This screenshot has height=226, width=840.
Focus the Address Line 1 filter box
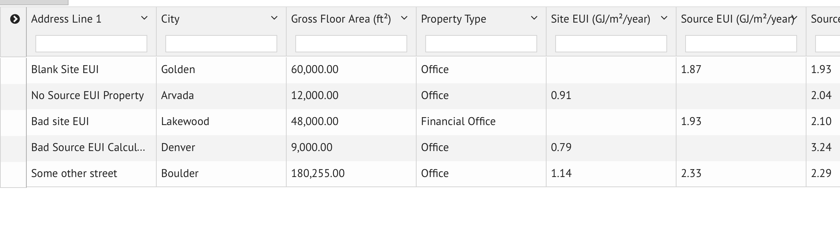click(x=91, y=44)
